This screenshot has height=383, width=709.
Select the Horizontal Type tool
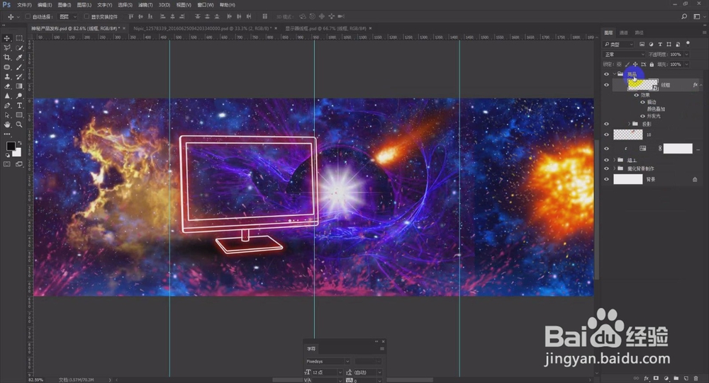19,105
